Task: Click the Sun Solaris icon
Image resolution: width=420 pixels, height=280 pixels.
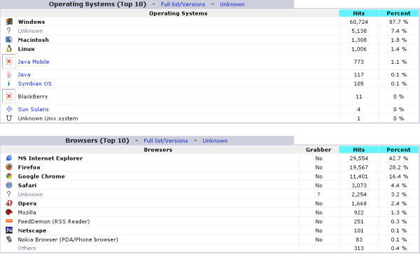Action: 9,109
